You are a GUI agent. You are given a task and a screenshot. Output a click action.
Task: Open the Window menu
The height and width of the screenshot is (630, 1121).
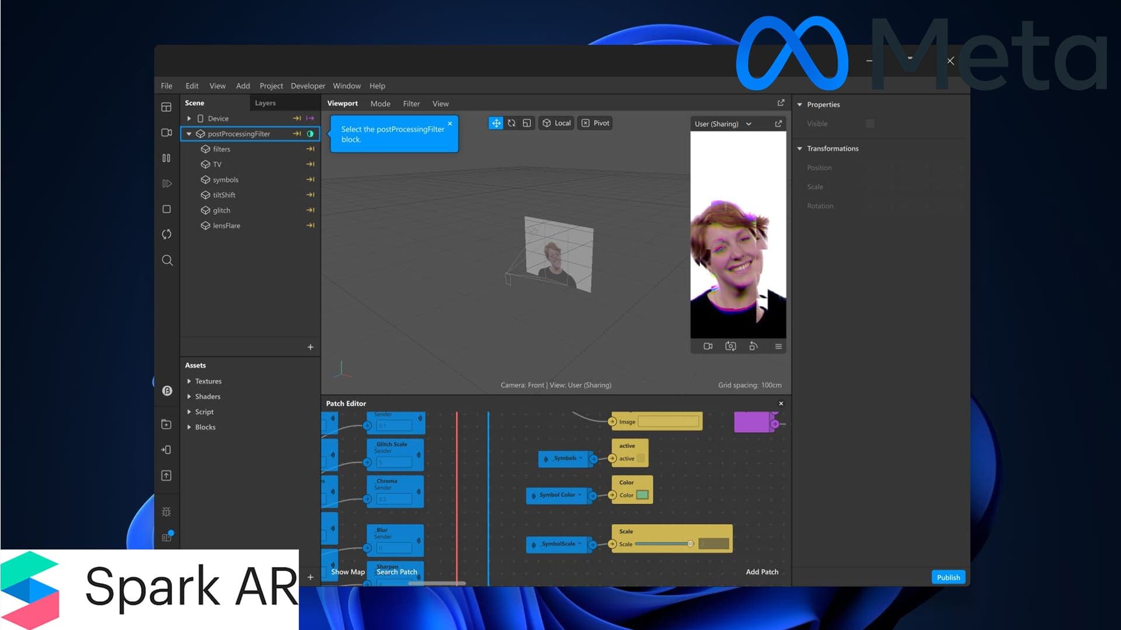tap(347, 86)
